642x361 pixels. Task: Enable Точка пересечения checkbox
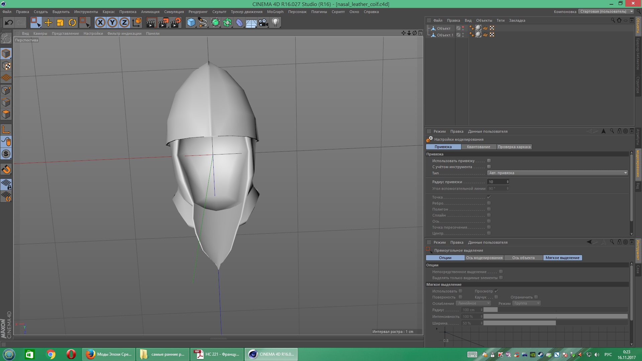point(489,227)
